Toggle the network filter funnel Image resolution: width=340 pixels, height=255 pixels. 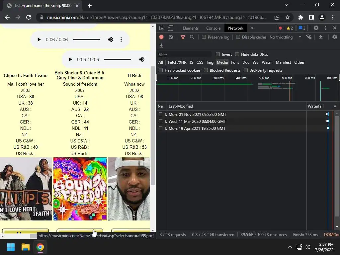183,37
